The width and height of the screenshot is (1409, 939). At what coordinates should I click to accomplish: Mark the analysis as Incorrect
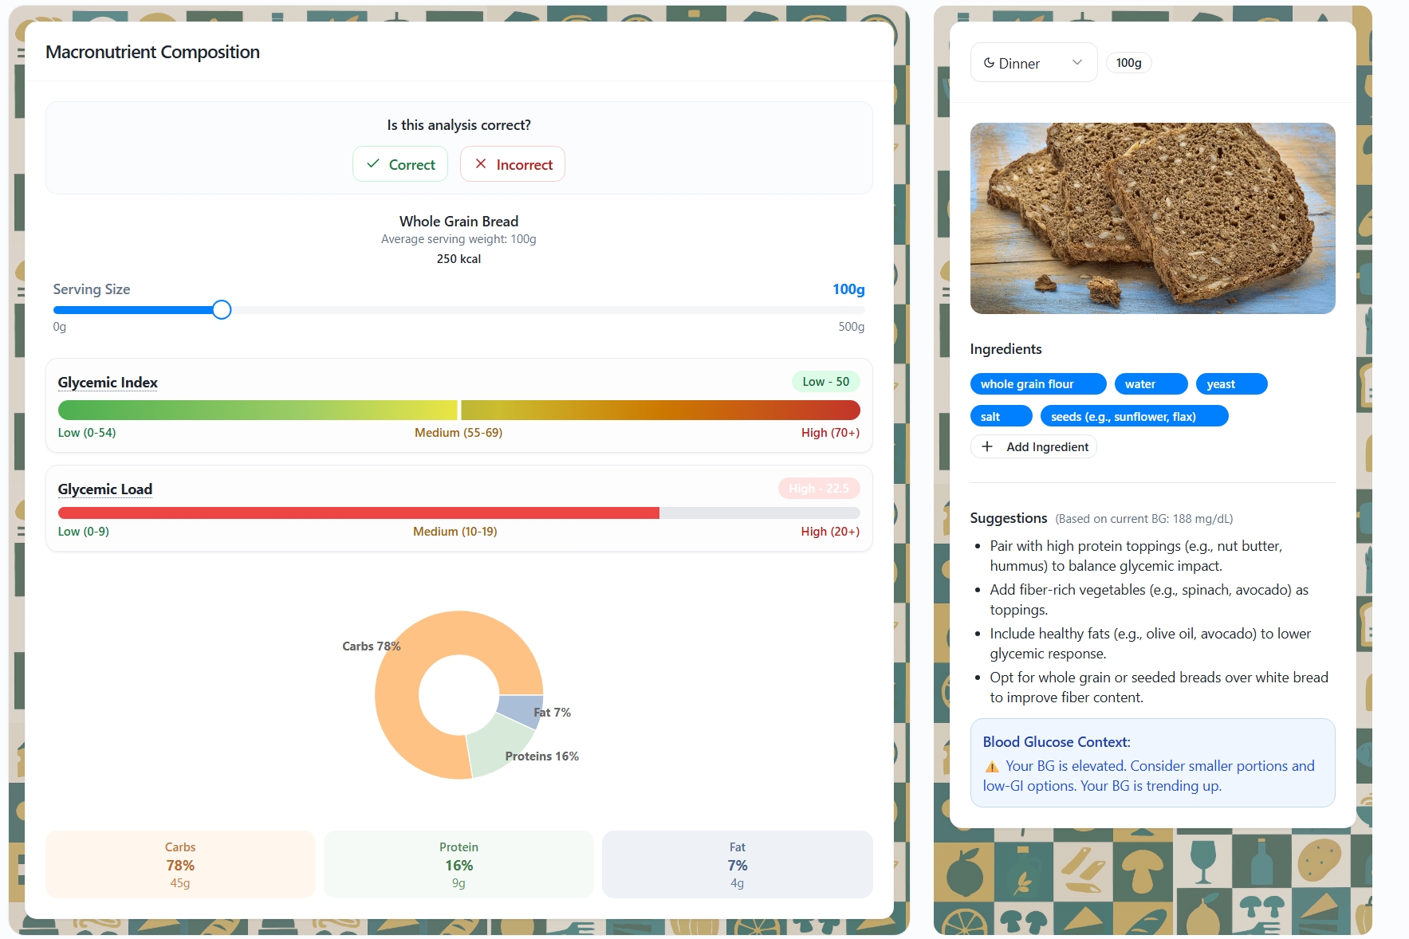(512, 164)
